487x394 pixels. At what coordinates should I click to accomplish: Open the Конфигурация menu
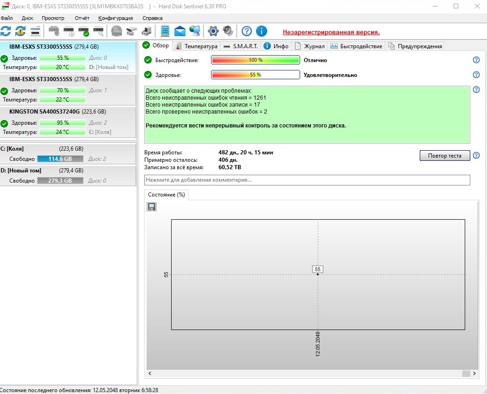(115, 18)
